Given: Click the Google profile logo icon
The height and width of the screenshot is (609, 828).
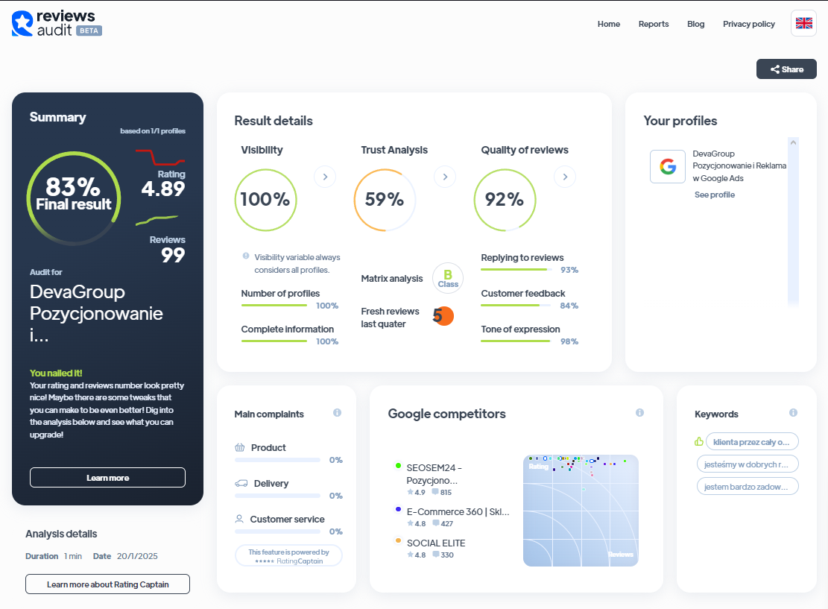Looking at the screenshot, I should point(668,166).
